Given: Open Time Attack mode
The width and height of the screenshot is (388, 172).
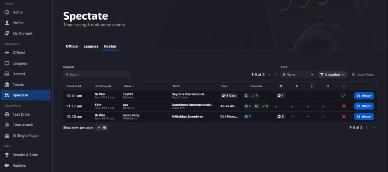Looking at the screenshot, I should tap(22, 125).
